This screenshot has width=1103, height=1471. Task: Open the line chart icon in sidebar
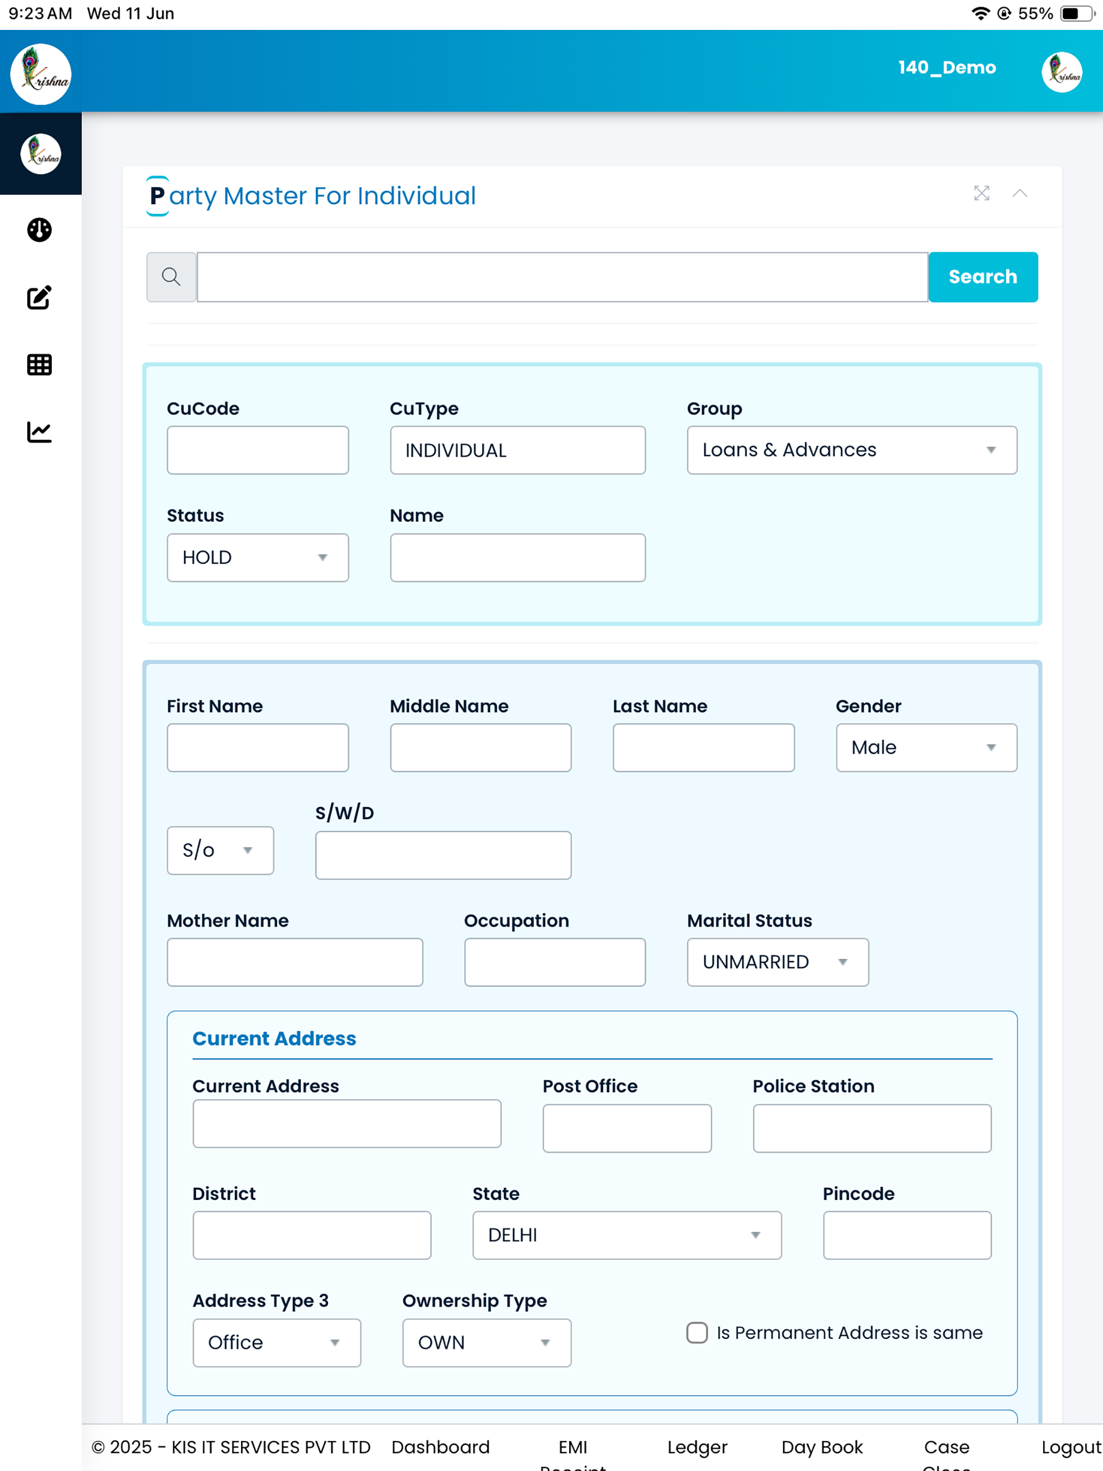click(39, 431)
